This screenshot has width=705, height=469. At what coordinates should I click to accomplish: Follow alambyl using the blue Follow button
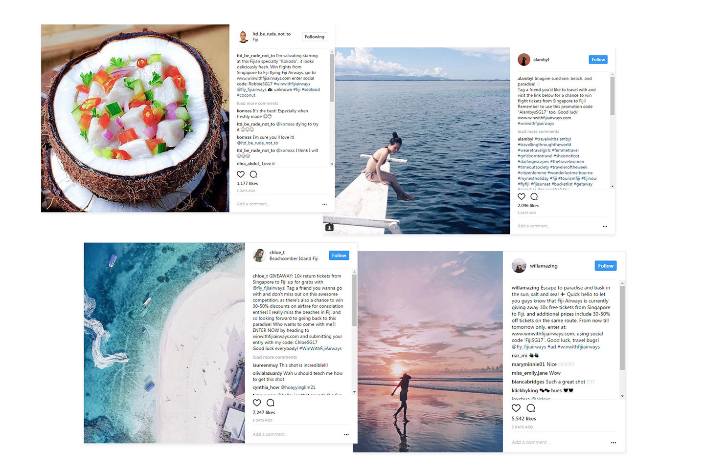[x=598, y=60]
